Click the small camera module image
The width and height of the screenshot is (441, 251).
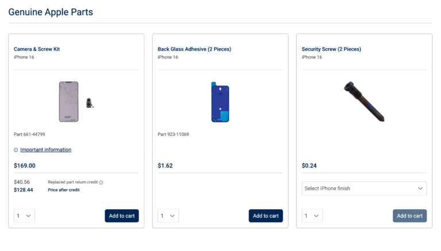[x=90, y=103]
